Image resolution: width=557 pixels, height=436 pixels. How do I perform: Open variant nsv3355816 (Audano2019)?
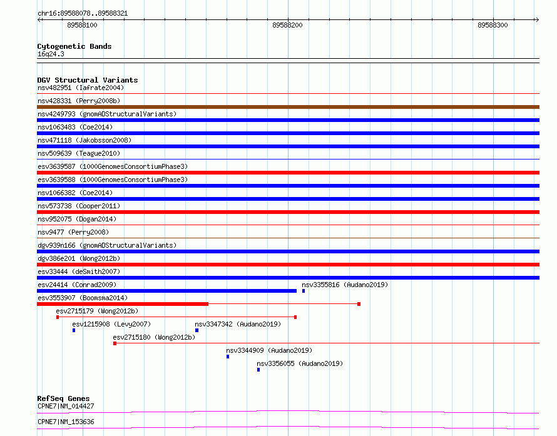tap(345, 285)
